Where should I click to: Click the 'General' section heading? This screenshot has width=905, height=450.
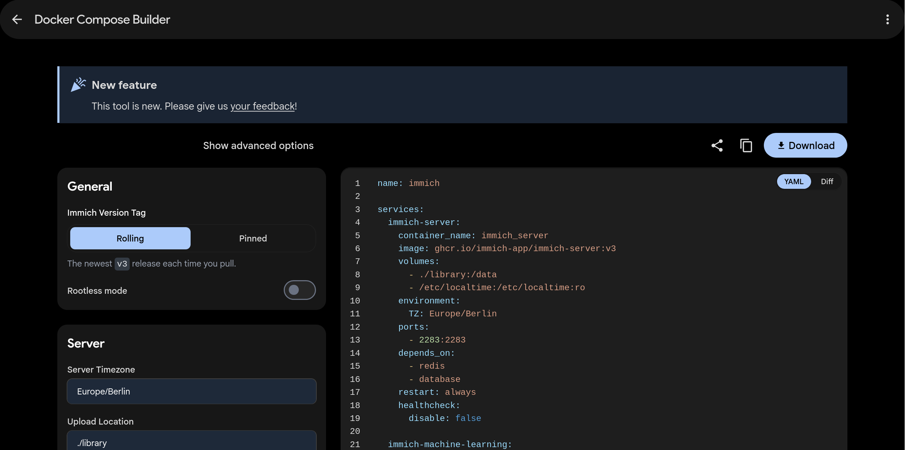pyautogui.click(x=90, y=186)
